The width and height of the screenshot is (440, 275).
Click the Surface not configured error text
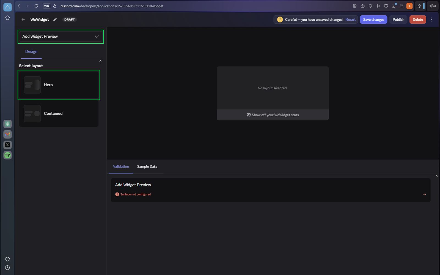136,194
